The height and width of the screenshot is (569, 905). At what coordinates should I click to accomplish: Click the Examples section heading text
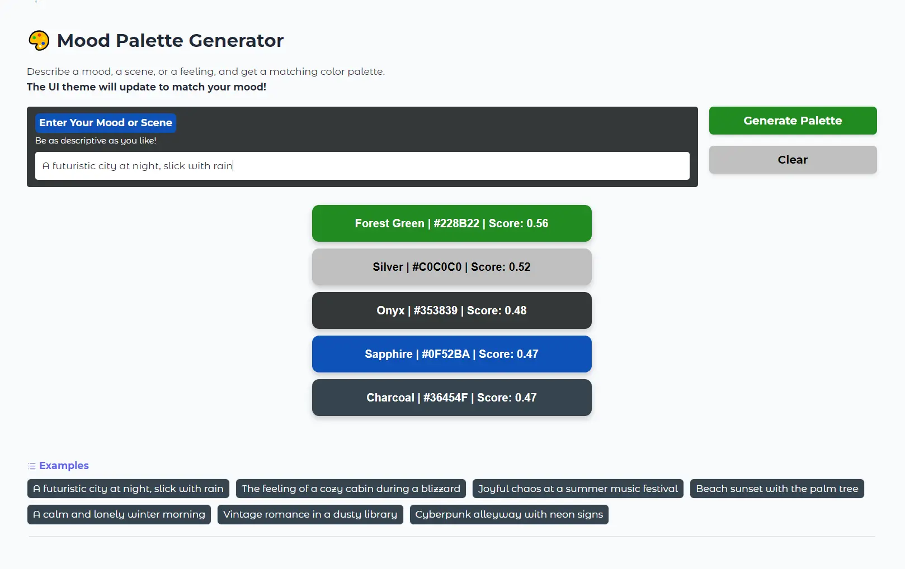click(64, 466)
